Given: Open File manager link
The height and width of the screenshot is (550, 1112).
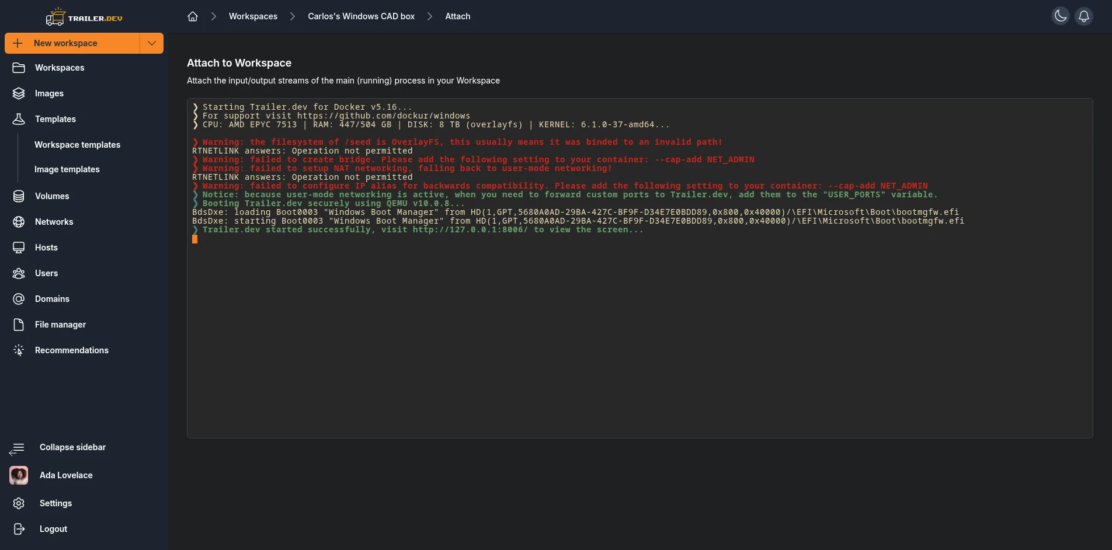Looking at the screenshot, I should pyautogui.click(x=60, y=325).
